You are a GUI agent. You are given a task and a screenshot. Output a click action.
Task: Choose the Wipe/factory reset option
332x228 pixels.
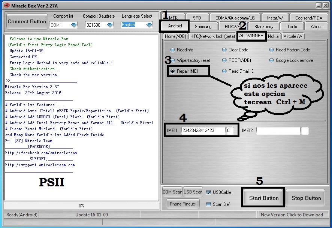[x=173, y=60]
